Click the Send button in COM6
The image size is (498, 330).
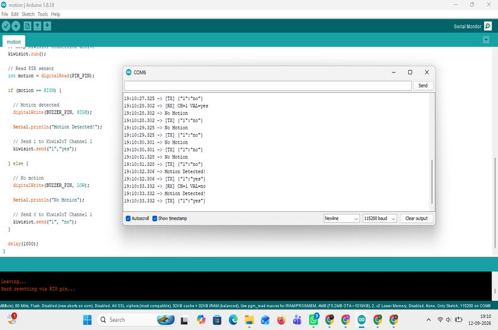(423, 86)
